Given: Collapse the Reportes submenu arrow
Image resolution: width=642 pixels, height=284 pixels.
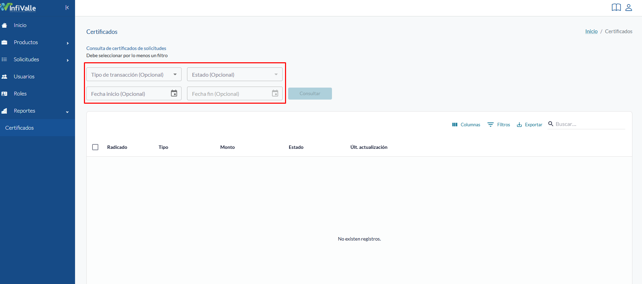Looking at the screenshot, I should click(67, 112).
